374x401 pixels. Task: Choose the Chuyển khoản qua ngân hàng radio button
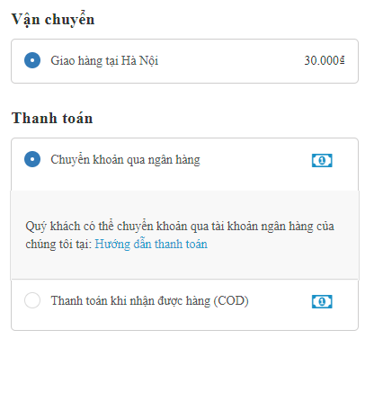(x=32, y=159)
